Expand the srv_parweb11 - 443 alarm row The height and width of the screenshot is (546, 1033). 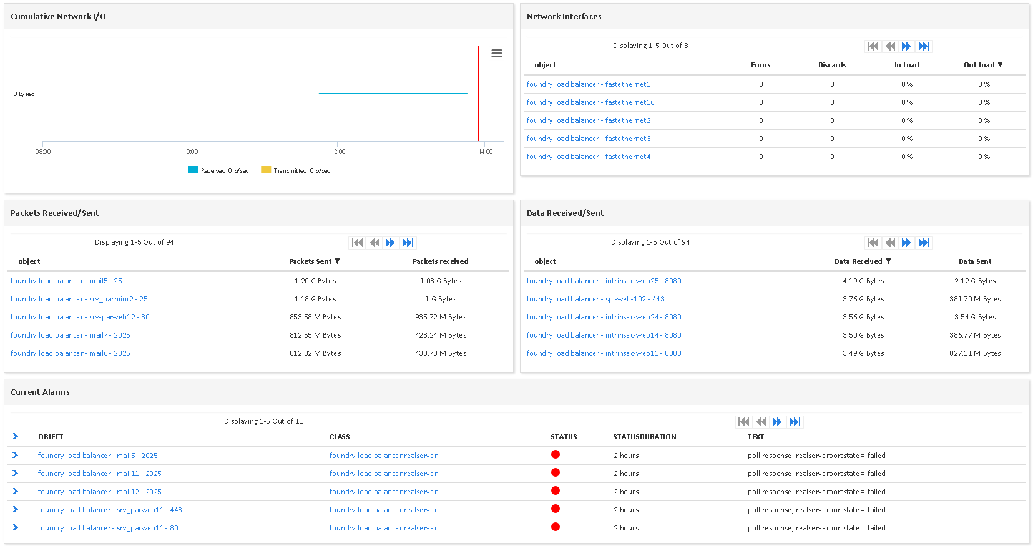coord(15,510)
